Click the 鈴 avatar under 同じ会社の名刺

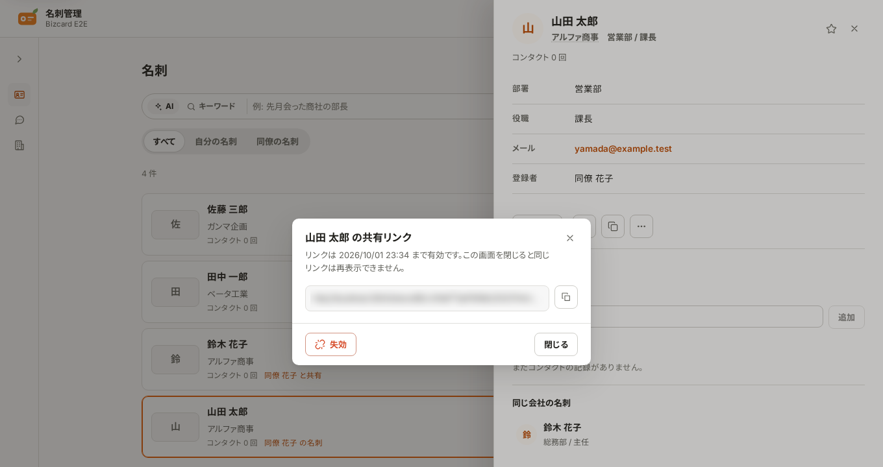pyautogui.click(x=527, y=435)
